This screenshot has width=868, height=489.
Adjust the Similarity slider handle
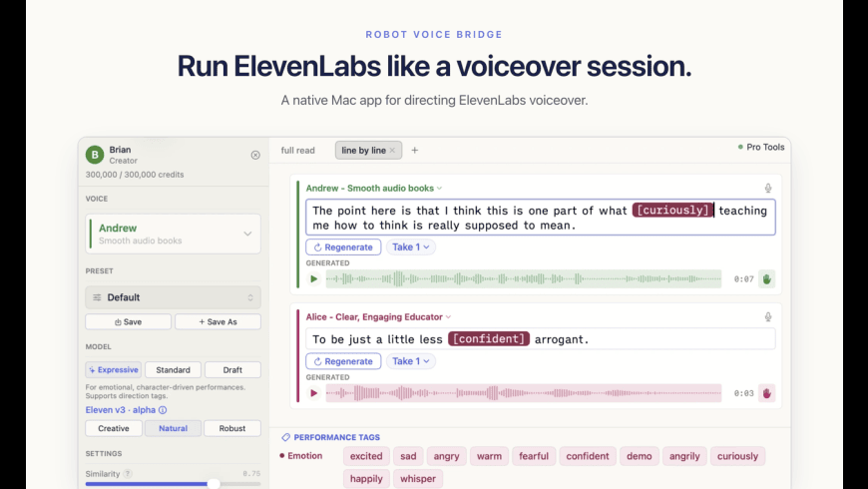pyautogui.click(x=214, y=483)
